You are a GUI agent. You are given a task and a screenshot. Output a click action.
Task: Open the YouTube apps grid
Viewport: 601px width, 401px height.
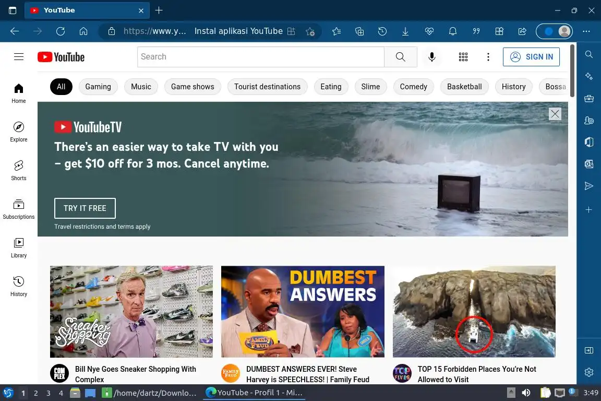[463, 57]
